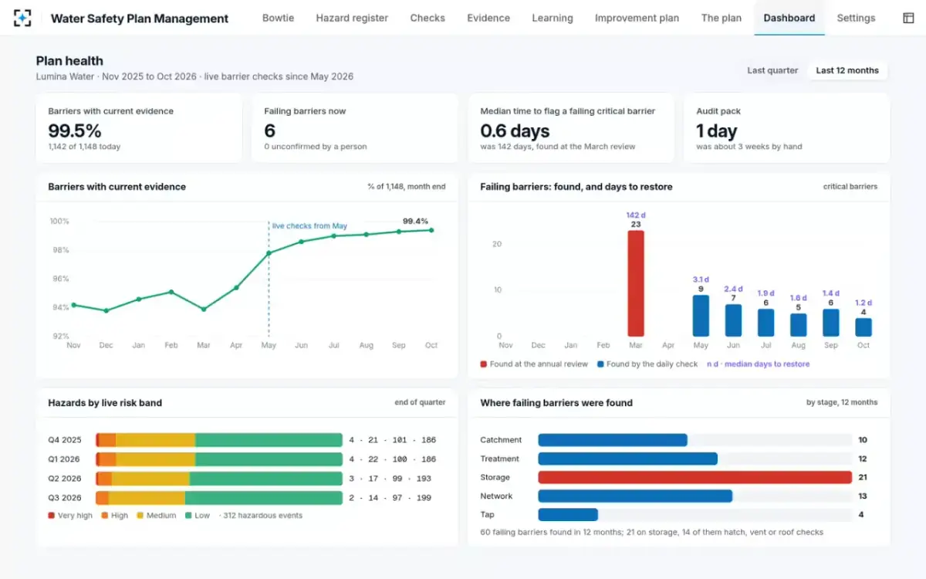Open the Evidence tab
The image size is (926, 579).
click(x=488, y=18)
